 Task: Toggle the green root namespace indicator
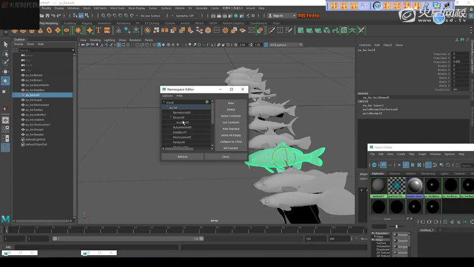click(x=207, y=102)
